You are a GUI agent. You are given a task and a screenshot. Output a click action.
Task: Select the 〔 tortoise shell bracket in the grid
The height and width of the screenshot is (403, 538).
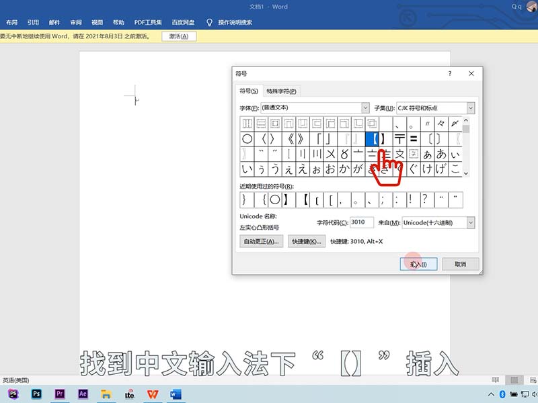tap(428, 139)
